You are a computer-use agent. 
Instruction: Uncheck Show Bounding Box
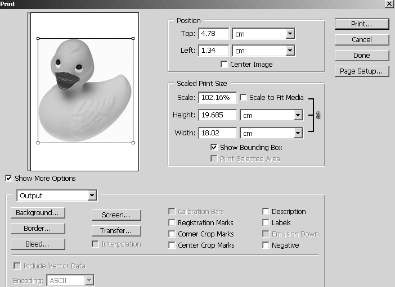(x=214, y=147)
